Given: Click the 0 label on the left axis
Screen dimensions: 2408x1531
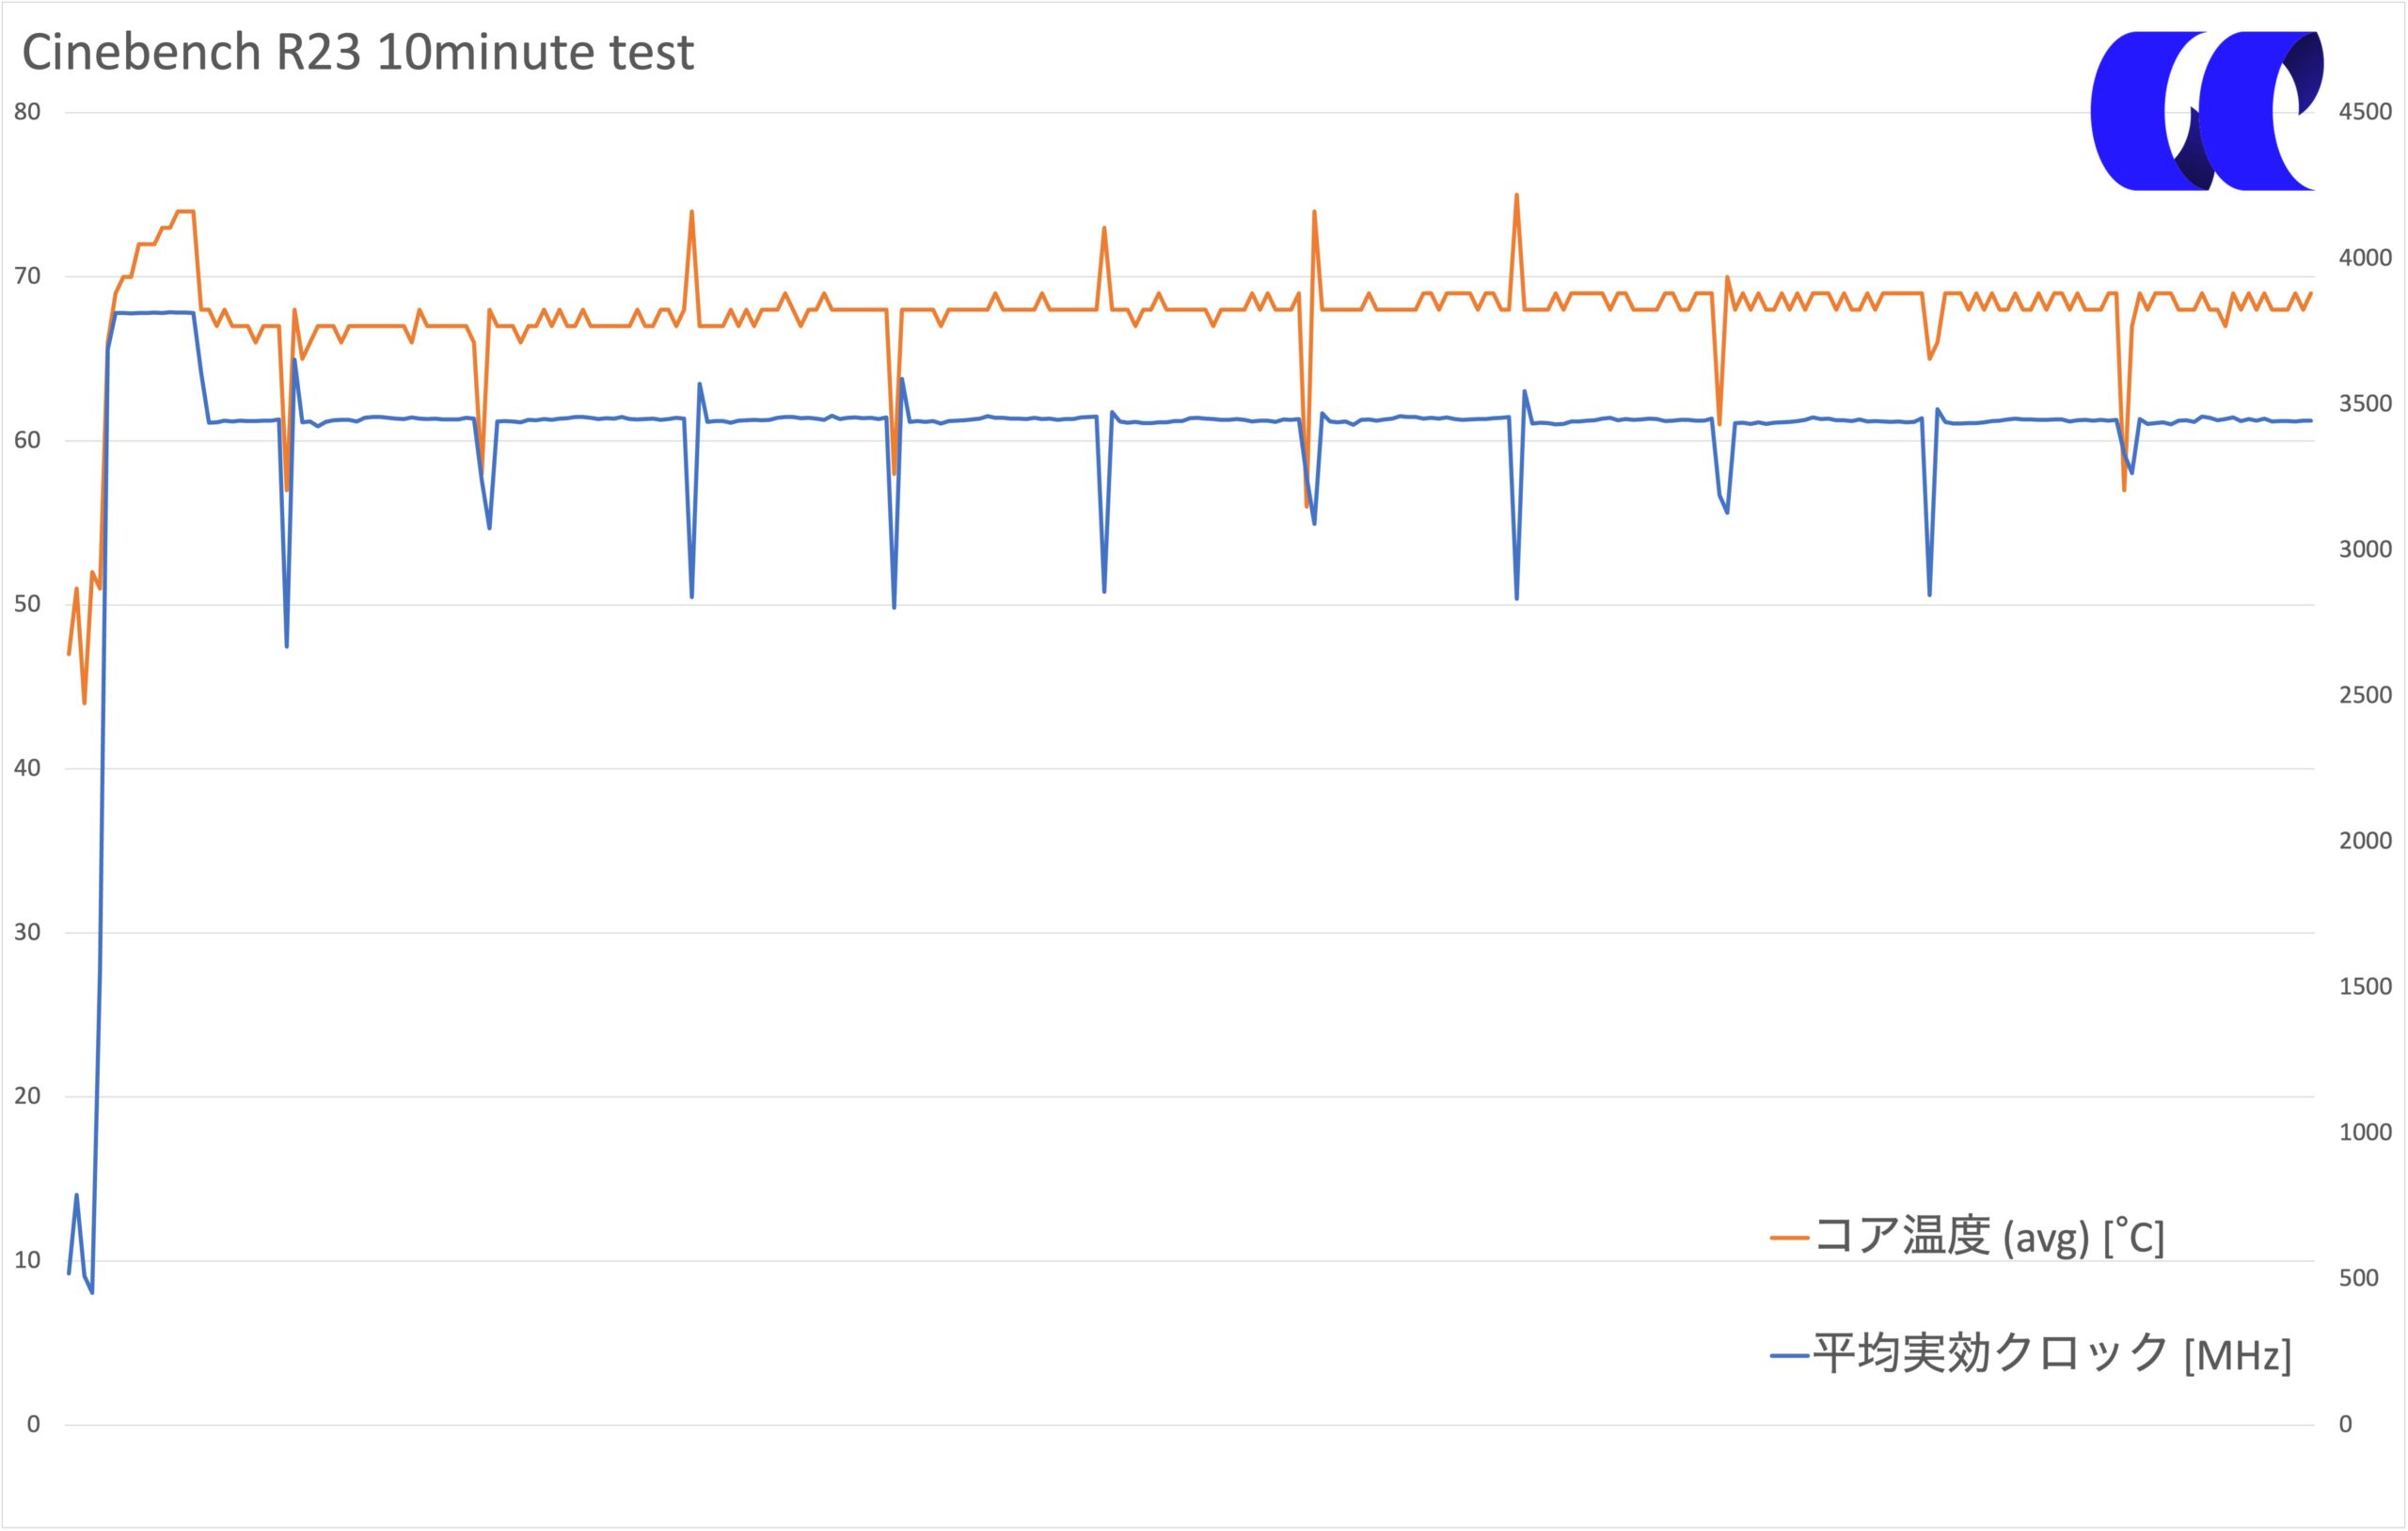Looking at the screenshot, I should click(34, 1425).
